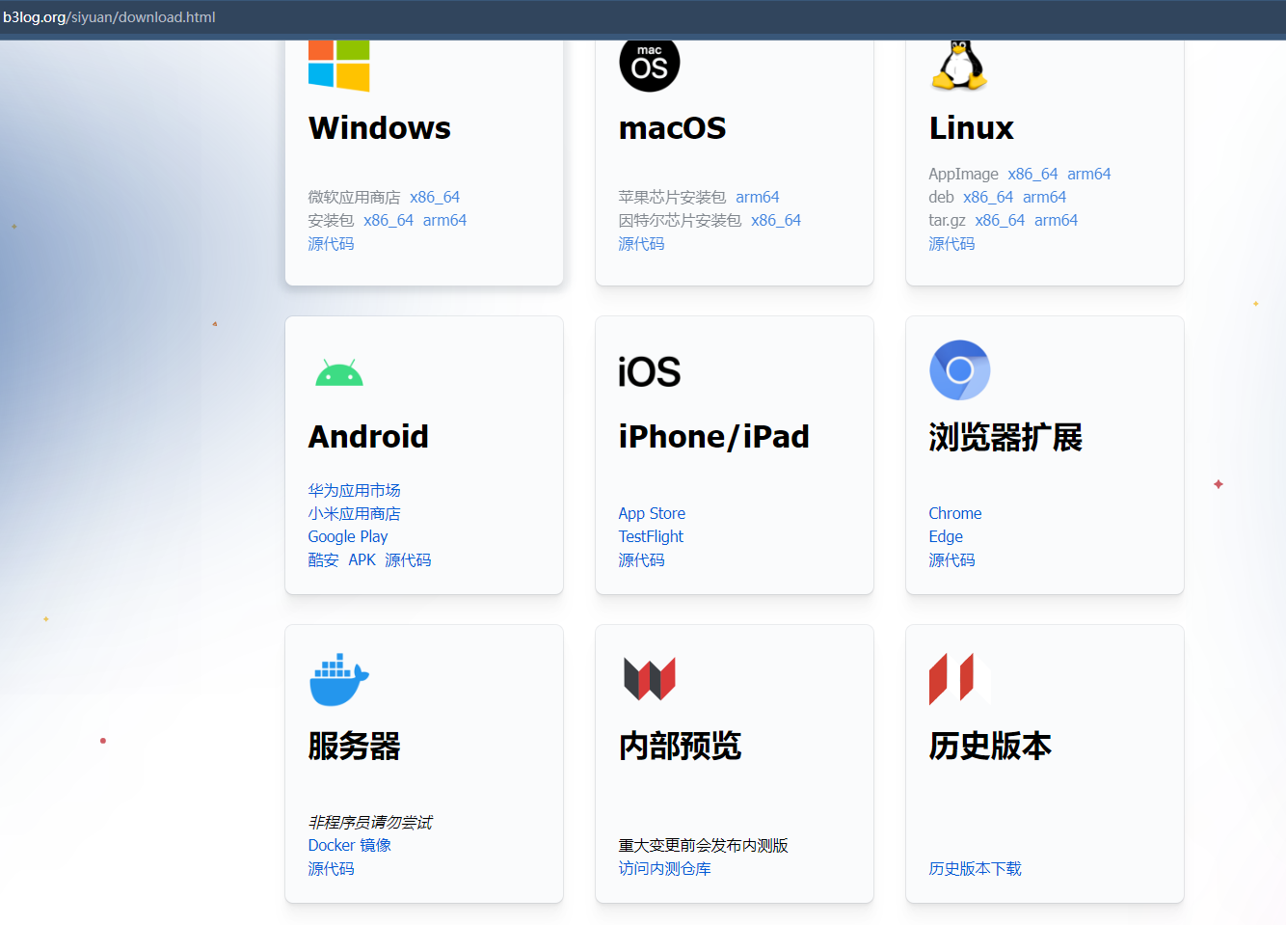This screenshot has height=925, width=1286.
Task: Open Google Play link
Action: (348, 536)
